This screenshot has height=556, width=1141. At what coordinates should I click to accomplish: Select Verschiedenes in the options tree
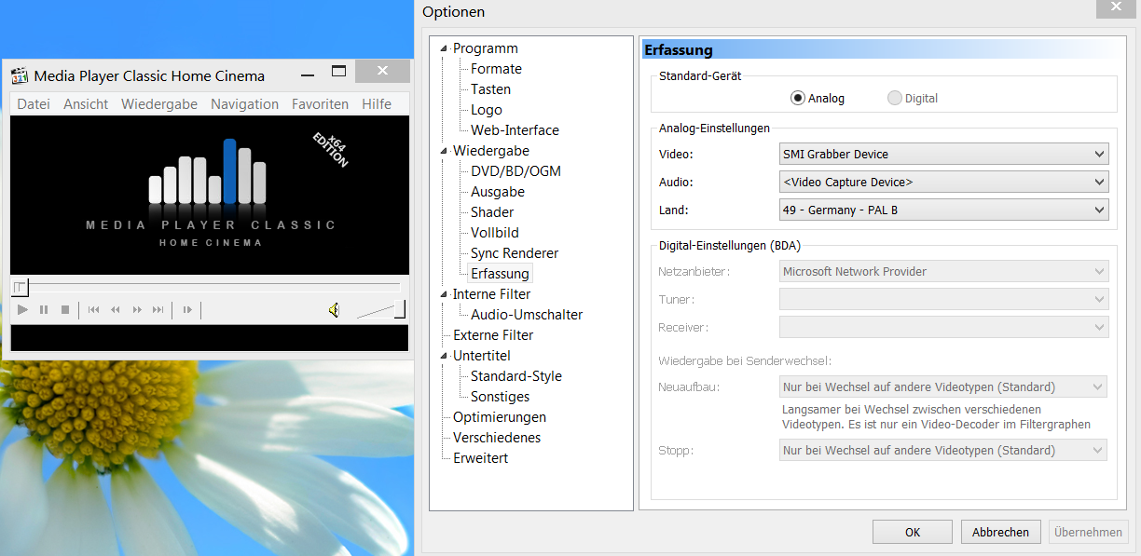(x=497, y=438)
